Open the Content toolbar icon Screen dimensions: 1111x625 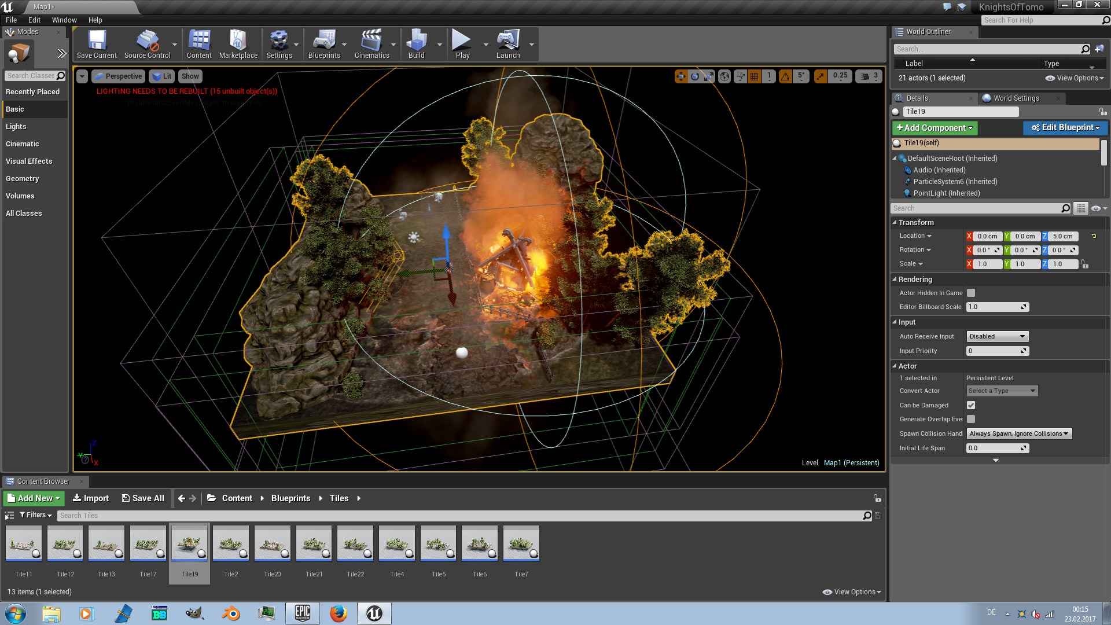click(x=199, y=44)
